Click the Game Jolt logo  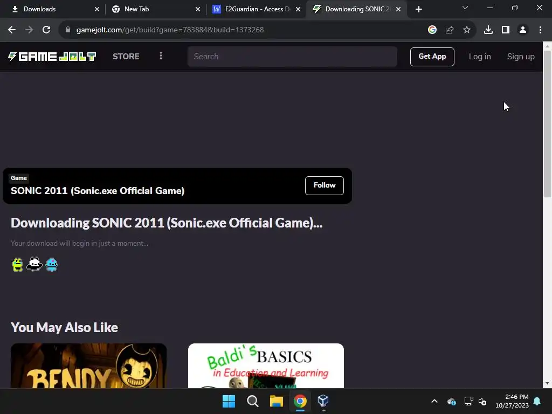pos(52,56)
